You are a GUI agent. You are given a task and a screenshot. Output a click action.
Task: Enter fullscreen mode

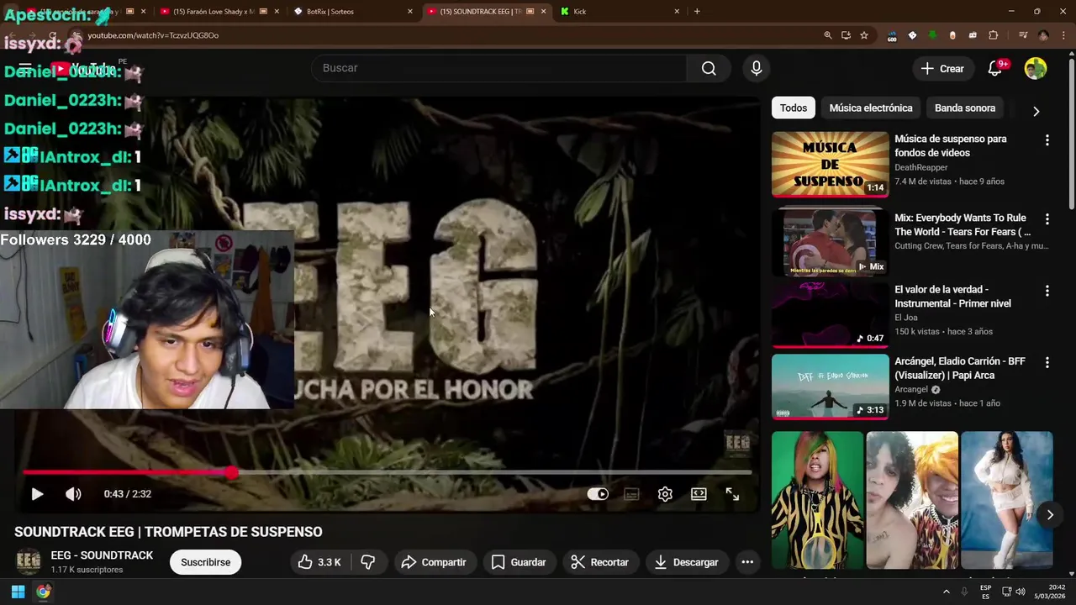pyautogui.click(x=732, y=494)
